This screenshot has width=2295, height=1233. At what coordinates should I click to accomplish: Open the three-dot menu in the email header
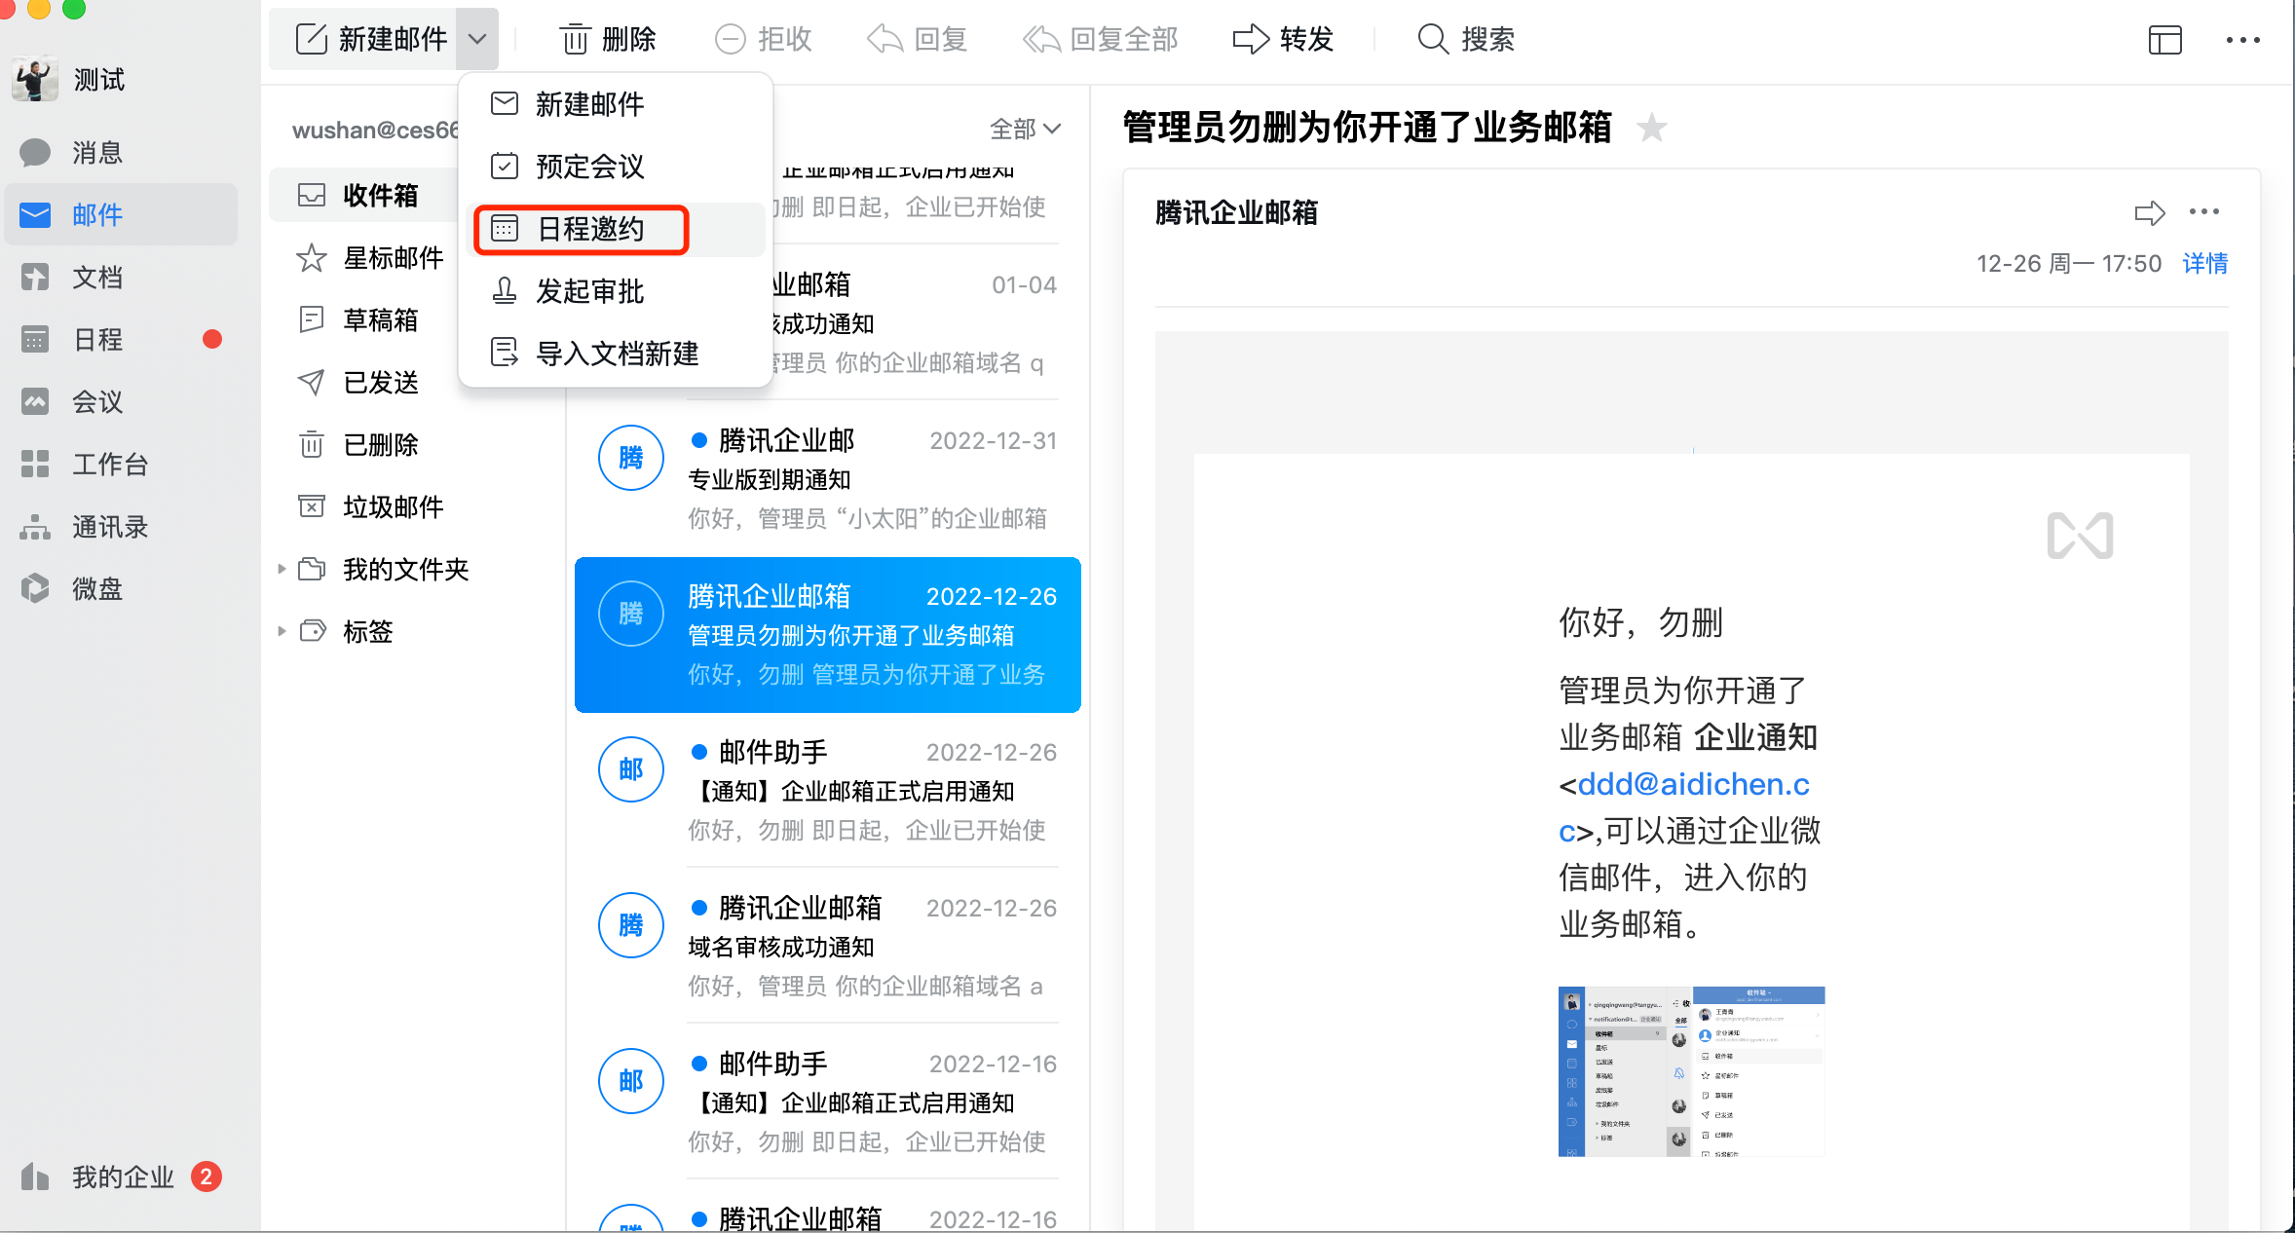[2203, 211]
